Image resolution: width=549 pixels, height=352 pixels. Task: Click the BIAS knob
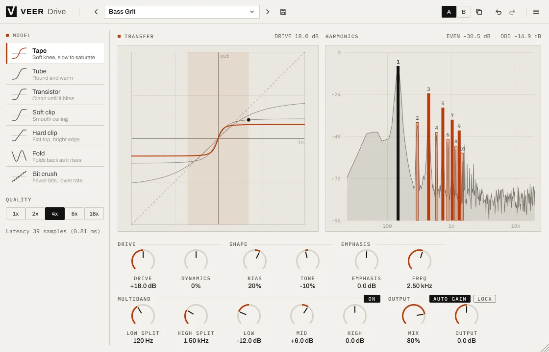click(255, 261)
